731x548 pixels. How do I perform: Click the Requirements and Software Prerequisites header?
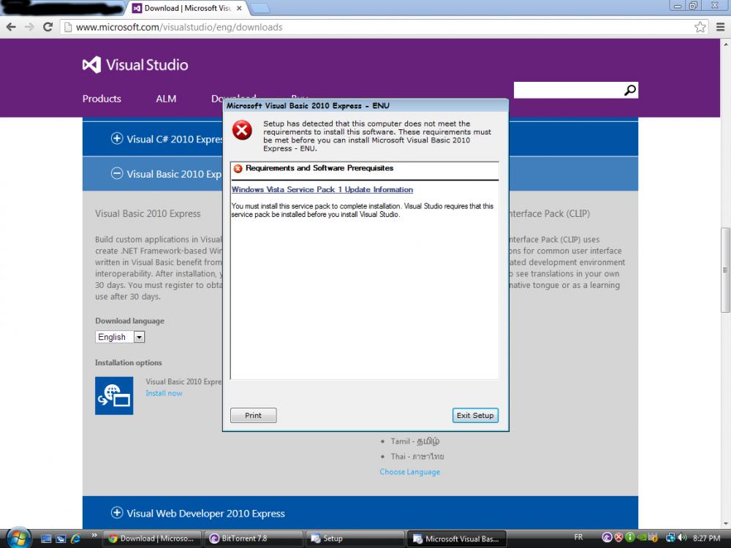click(x=319, y=168)
